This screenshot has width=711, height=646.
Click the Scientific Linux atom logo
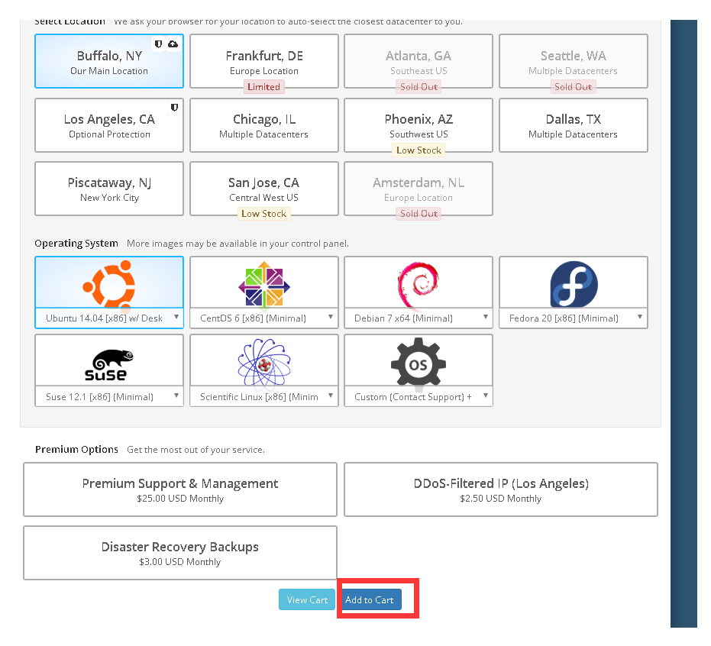click(x=264, y=363)
